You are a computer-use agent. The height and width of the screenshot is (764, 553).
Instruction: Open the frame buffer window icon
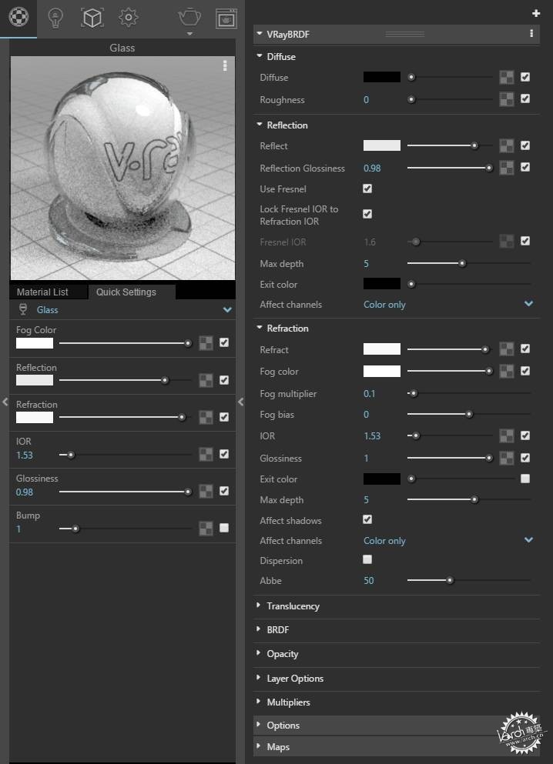coord(226,18)
